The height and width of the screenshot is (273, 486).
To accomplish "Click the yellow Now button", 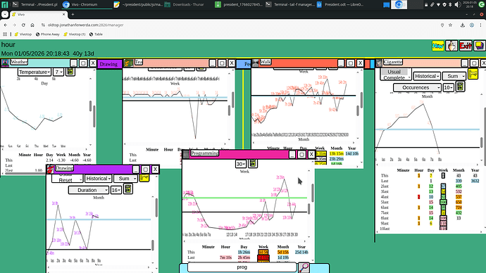I will tap(437, 46).
